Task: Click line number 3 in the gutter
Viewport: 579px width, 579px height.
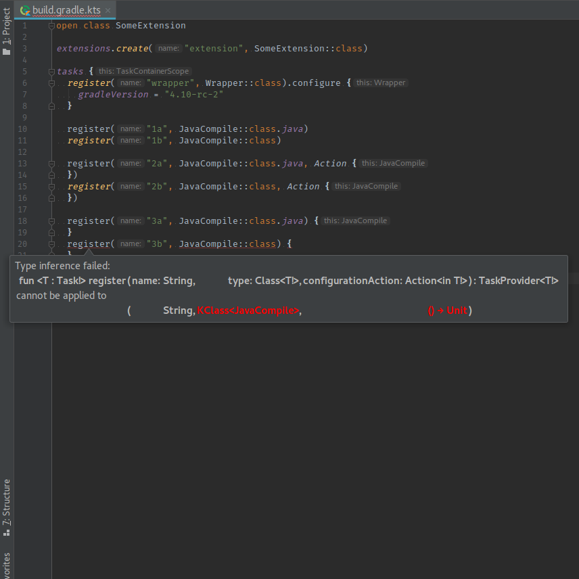Action: [24, 49]
